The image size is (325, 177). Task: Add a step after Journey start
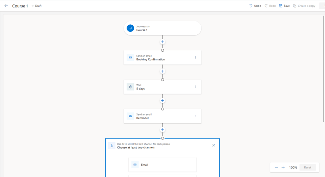[162, 42]
